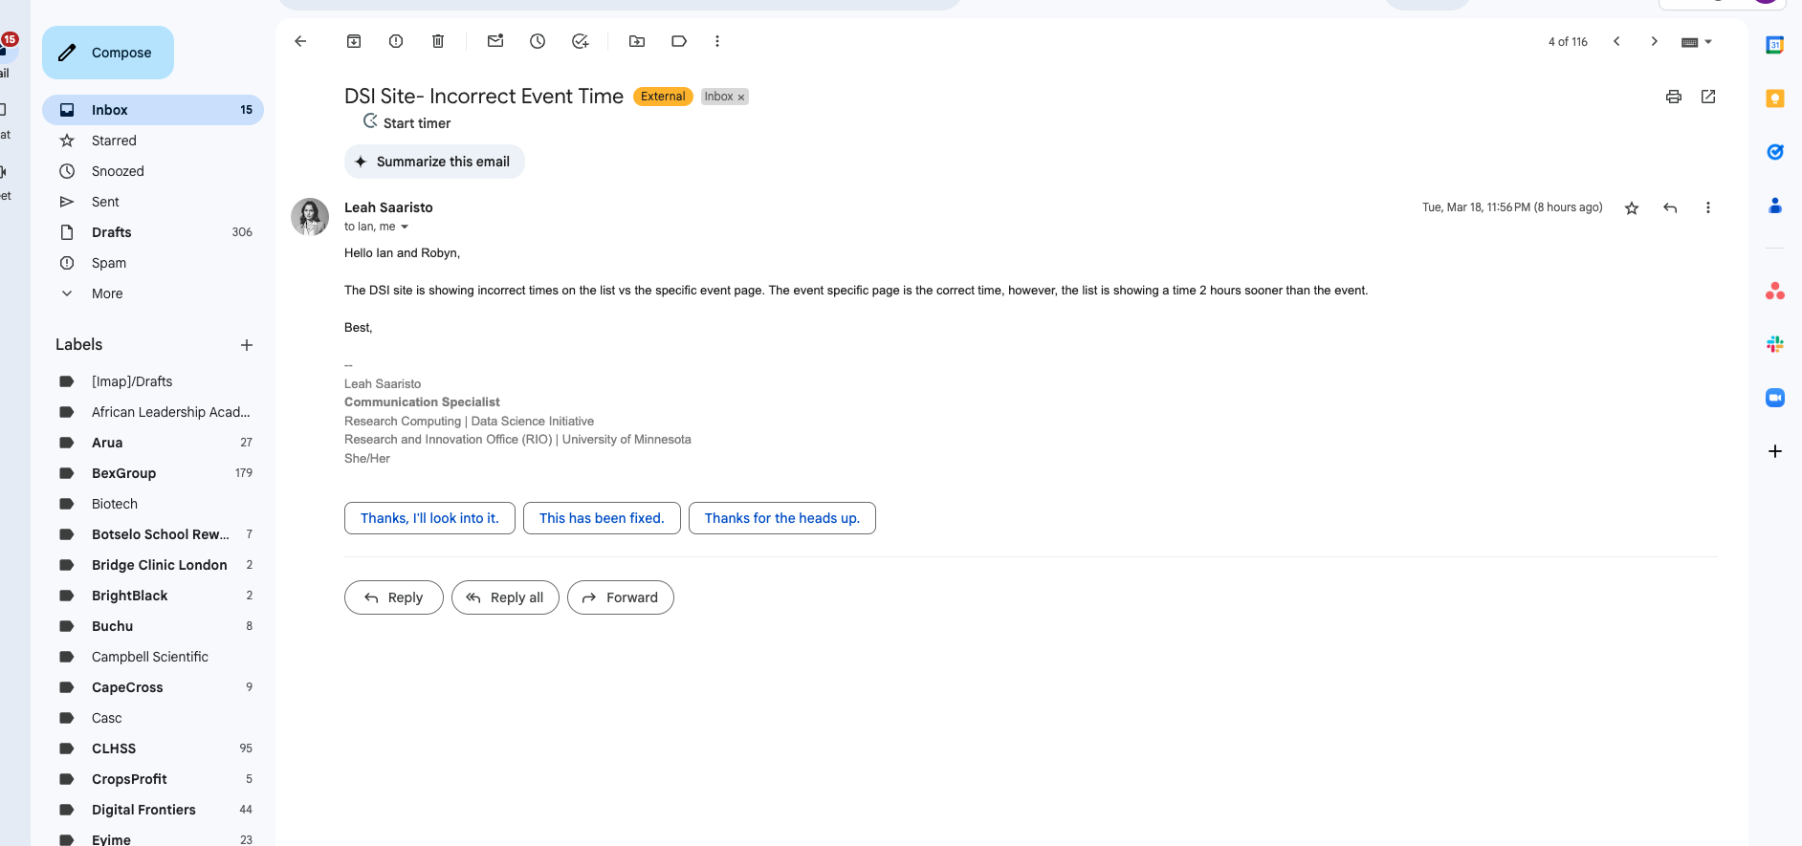Expand the More section in the sidebar
Viewport: 1802px width, 846px height.
pos(107,293)
